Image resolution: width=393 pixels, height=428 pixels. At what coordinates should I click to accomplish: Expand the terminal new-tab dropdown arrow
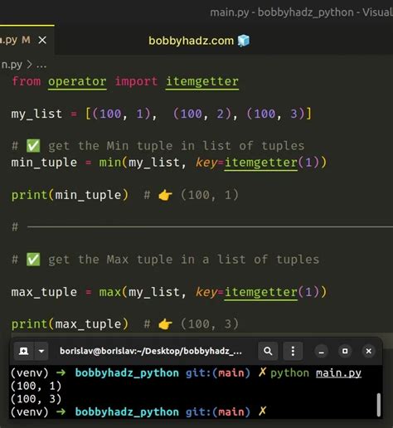click(41, 351)
